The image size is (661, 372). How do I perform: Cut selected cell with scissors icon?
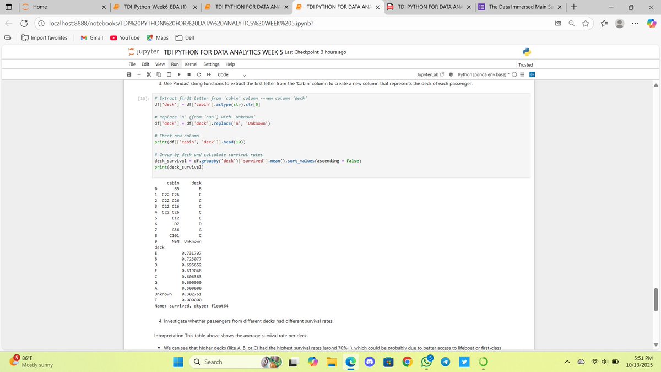pos(149,74)
